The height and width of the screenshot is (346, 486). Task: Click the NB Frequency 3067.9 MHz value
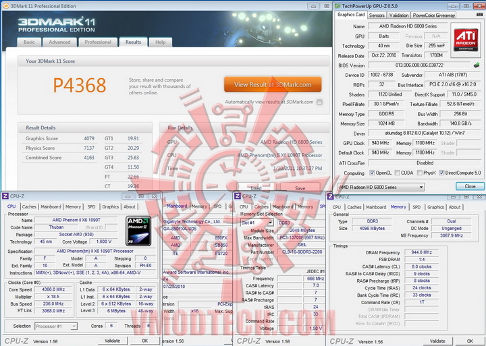pyautogui.click(x=452, y=235)
